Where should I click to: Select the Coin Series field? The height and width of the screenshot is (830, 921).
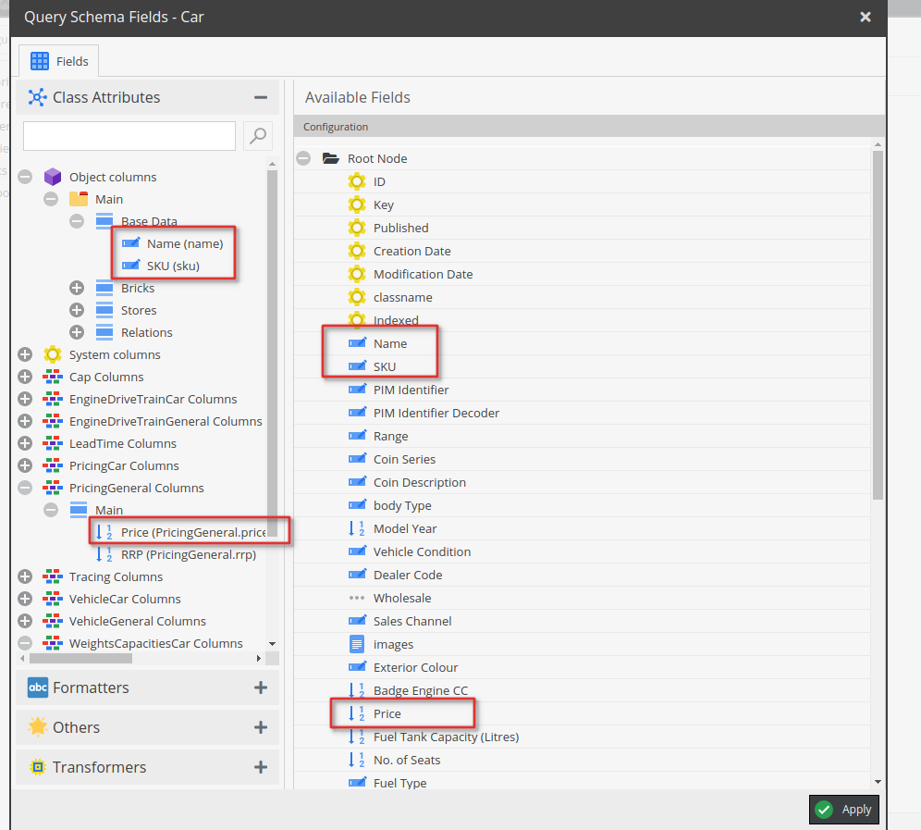pos(404,459)
